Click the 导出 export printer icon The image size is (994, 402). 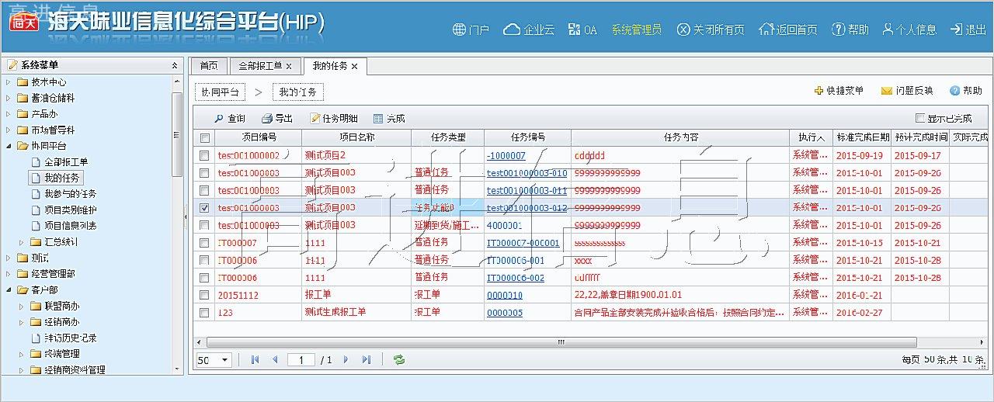(x=267, y=119)
